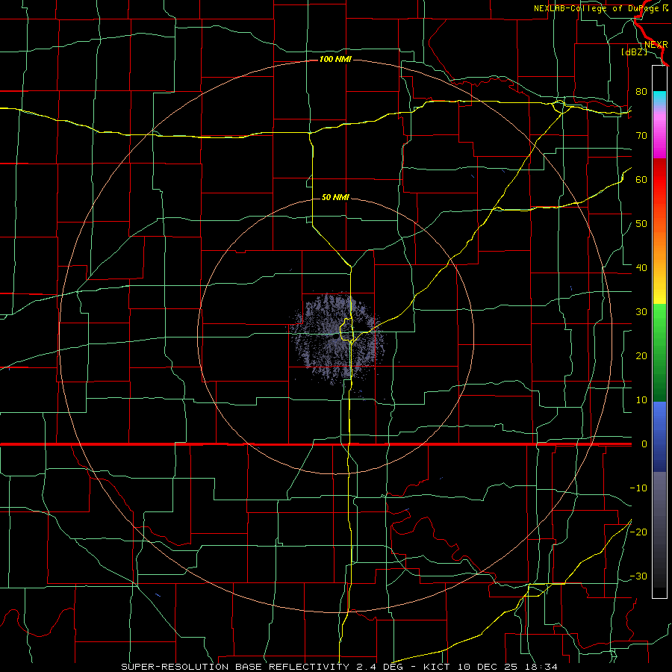Click the KICT 10 DEC 25 18:34 timestamp
The height and width of the screenshot is (672, 672).
pyautogui.click(x=491, y=667)
